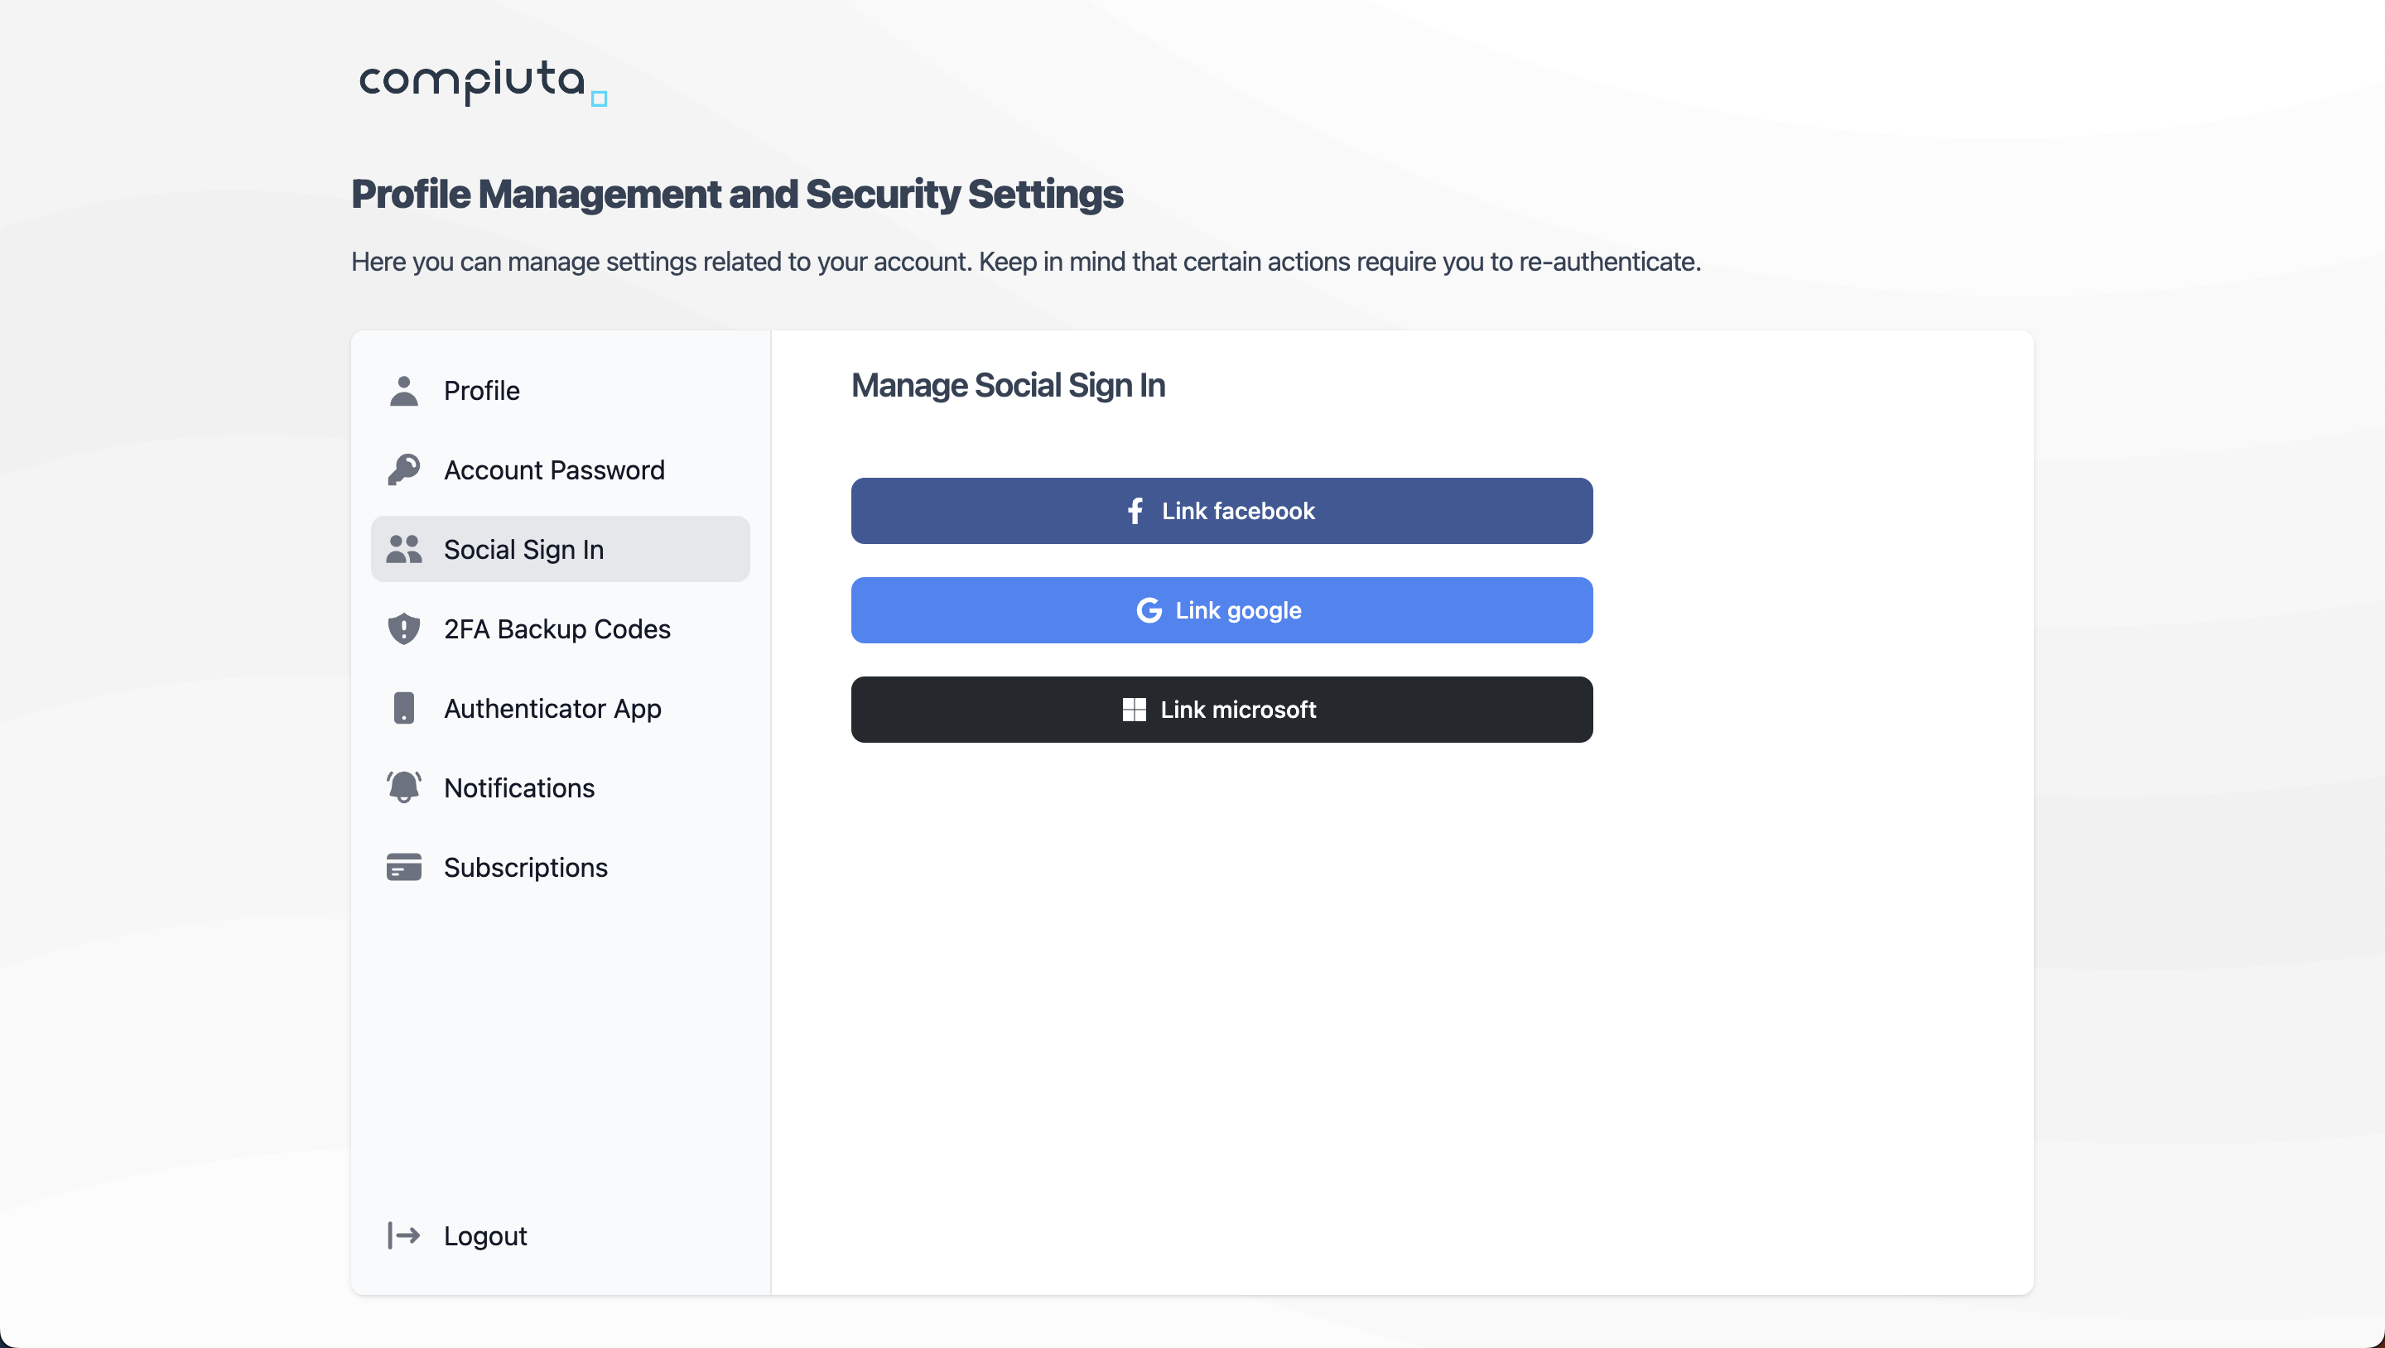Click the compiuta logo
This screenshot has height=1348, width=2385.
tap(482, 84)
